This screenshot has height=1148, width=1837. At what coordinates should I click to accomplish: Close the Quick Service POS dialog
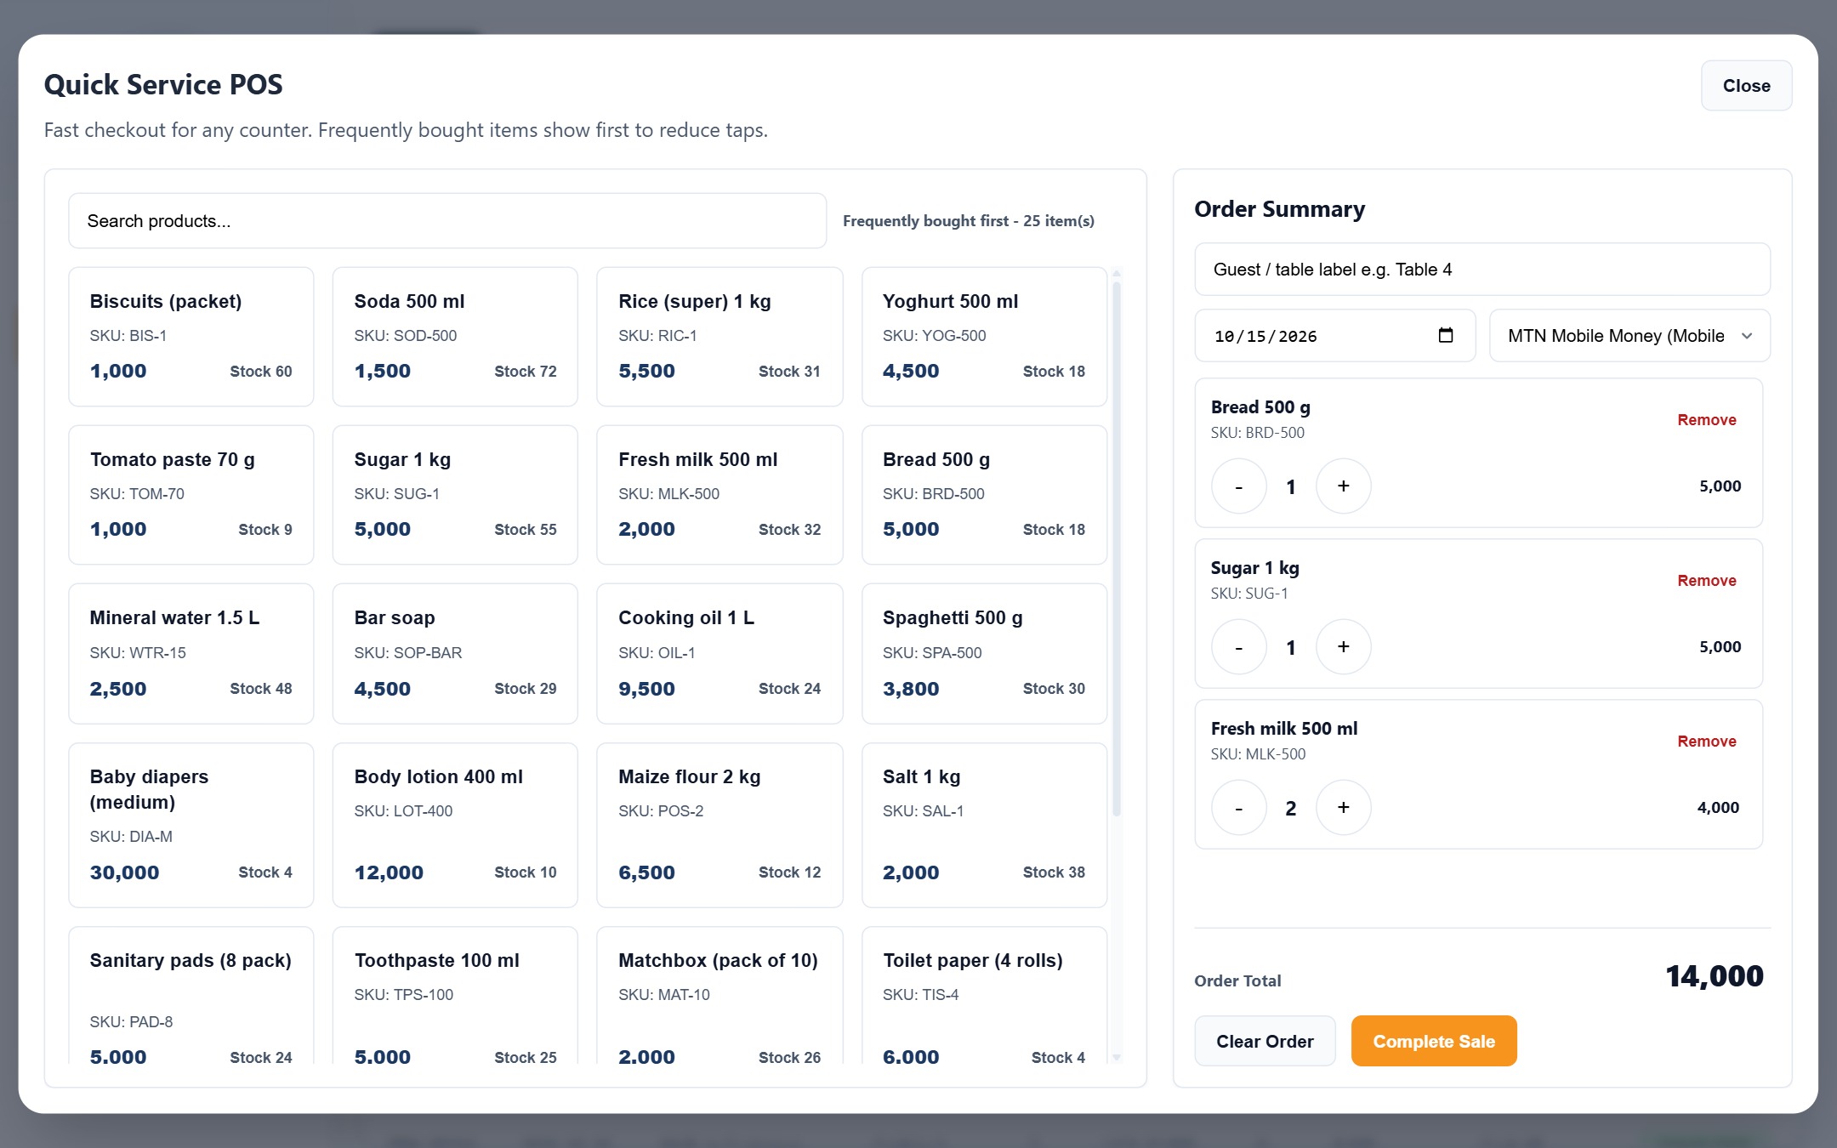1746,86
